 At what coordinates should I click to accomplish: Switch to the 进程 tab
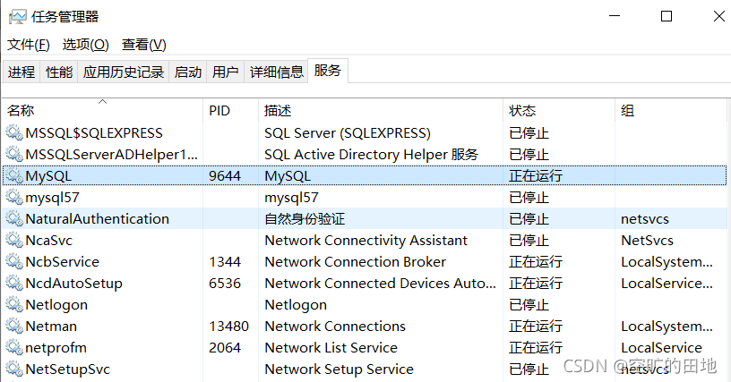click(21, 72)
